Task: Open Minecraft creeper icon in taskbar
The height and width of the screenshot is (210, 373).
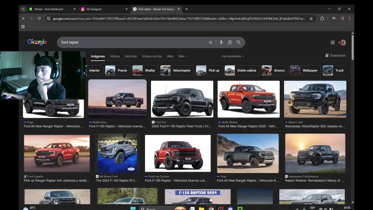Action: coord(240,209)
